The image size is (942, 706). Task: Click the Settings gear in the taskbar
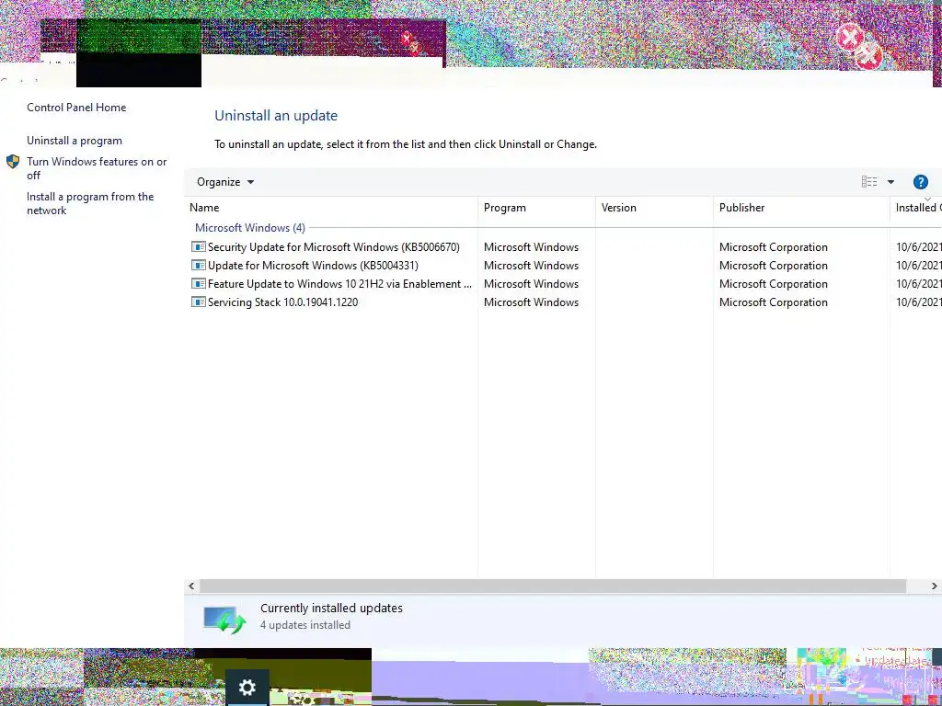point(247,688)
